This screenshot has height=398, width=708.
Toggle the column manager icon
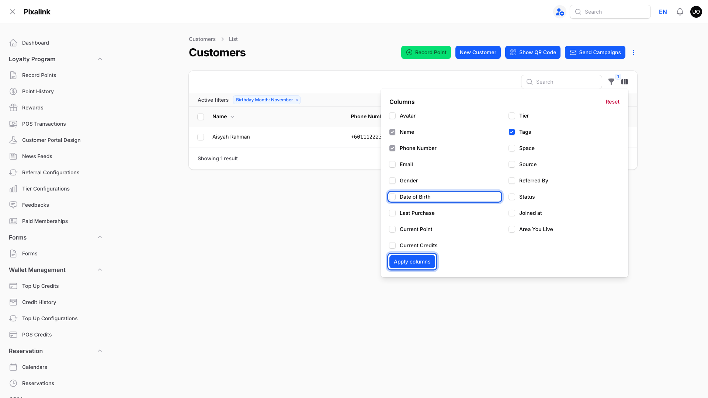pos(625,82)
